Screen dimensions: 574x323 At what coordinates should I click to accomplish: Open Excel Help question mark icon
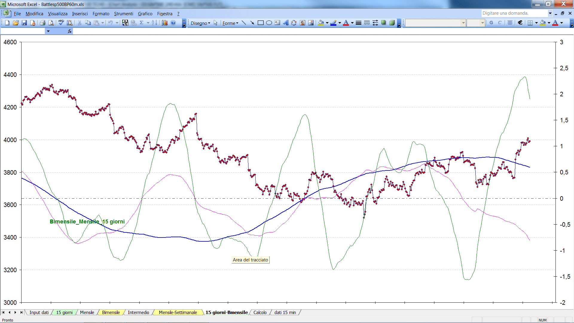[x=173, y=23]
